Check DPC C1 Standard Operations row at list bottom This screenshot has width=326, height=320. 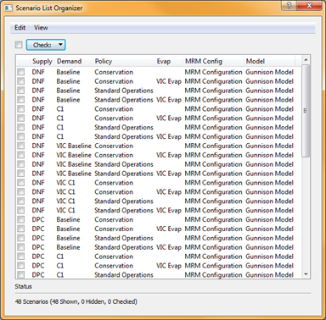pyautogui.click(x=21, y=274)
